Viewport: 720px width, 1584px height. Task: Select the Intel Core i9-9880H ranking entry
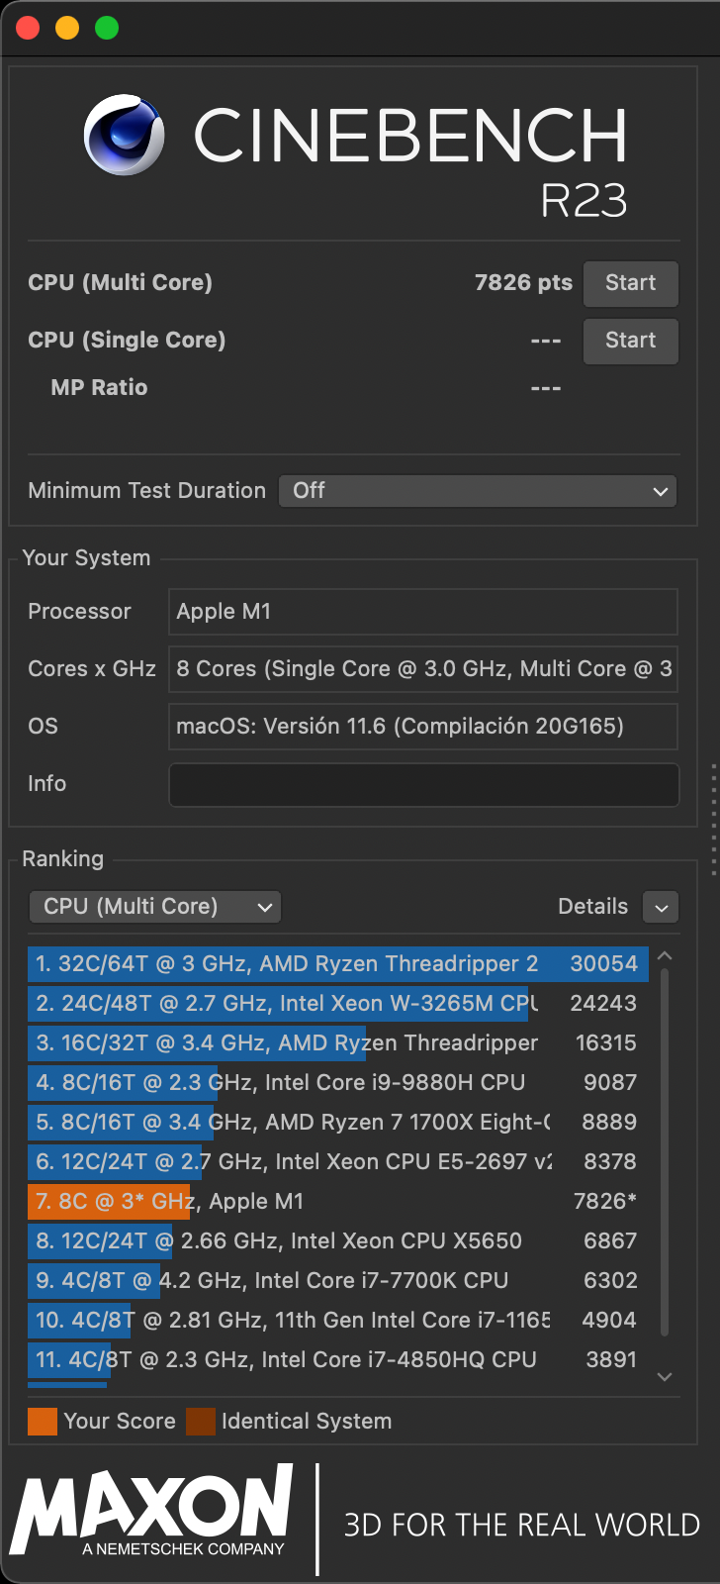(336, 1083)
